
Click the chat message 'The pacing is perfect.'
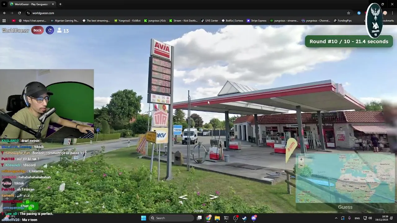point(36,214)
